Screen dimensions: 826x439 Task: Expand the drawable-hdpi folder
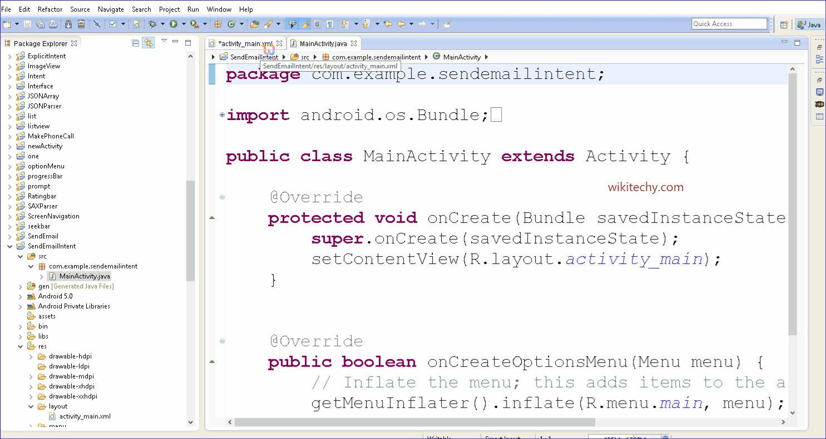tap(31, 356)
